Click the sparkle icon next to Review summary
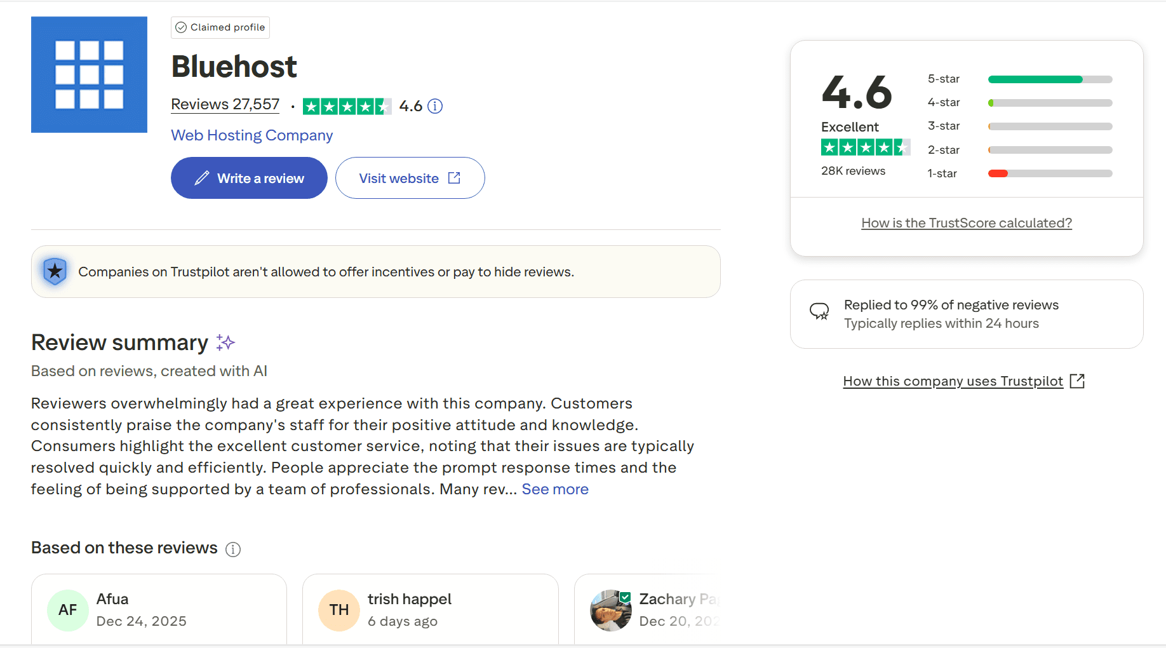Image resolution: width=1166 pixels, height=648 pixels. point(225,342)
